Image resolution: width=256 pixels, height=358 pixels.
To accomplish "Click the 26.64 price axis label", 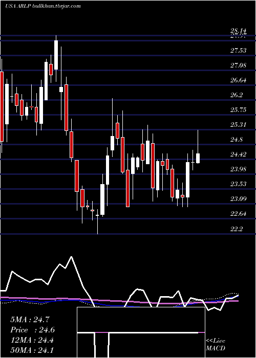I will coord(238,80).
